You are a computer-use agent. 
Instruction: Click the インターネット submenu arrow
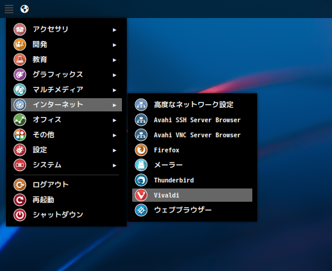coord(115,105)
